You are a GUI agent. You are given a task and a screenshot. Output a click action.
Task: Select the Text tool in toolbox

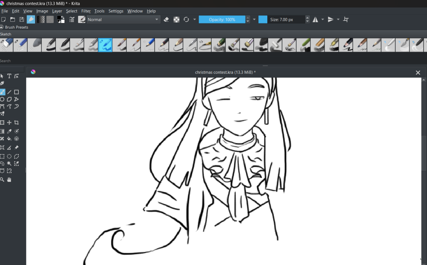point(9,76)
